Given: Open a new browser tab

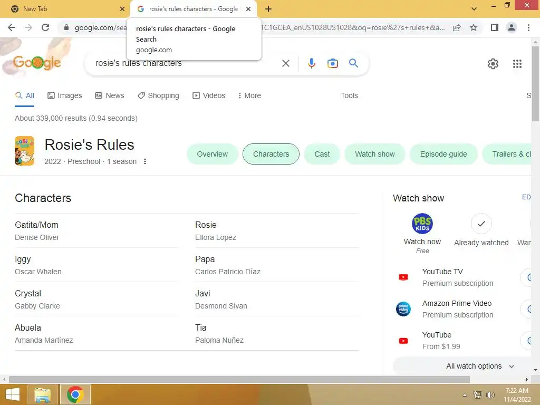Looking at the screenshot, I should [268, 9].
